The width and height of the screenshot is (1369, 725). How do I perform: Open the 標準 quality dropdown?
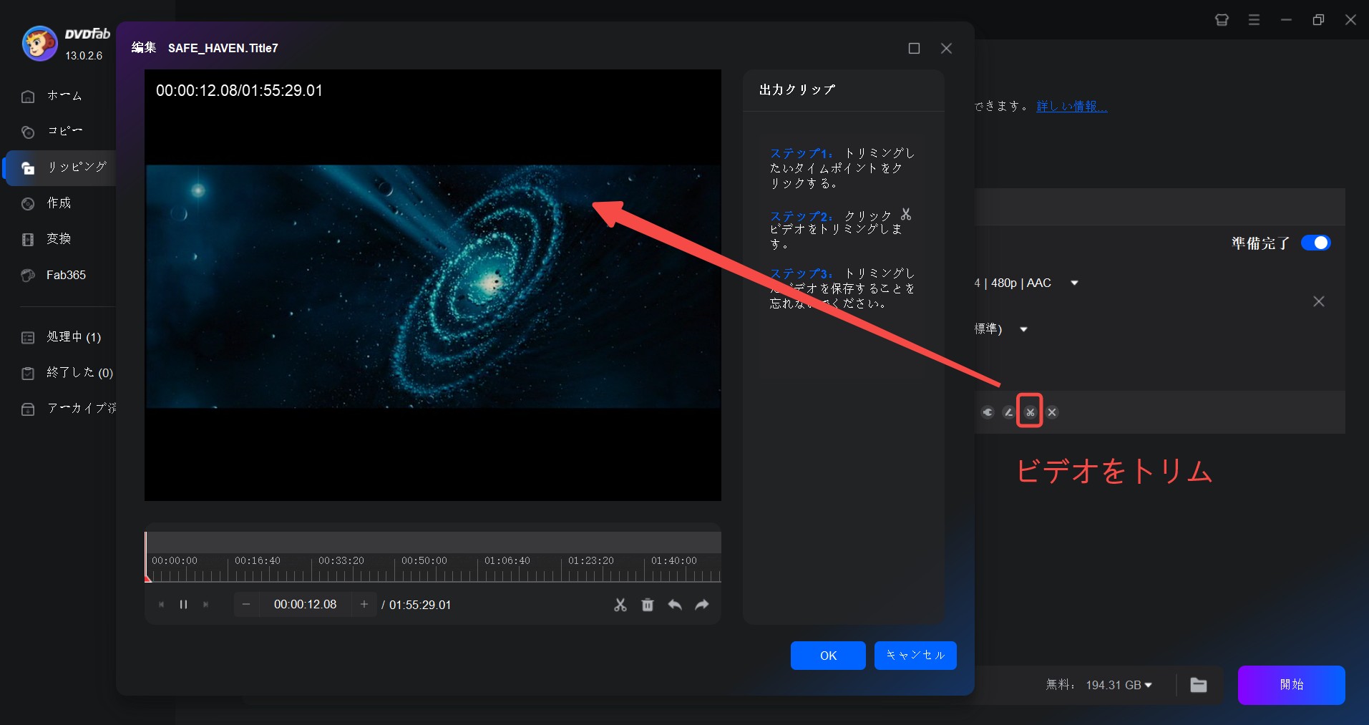1023,329
